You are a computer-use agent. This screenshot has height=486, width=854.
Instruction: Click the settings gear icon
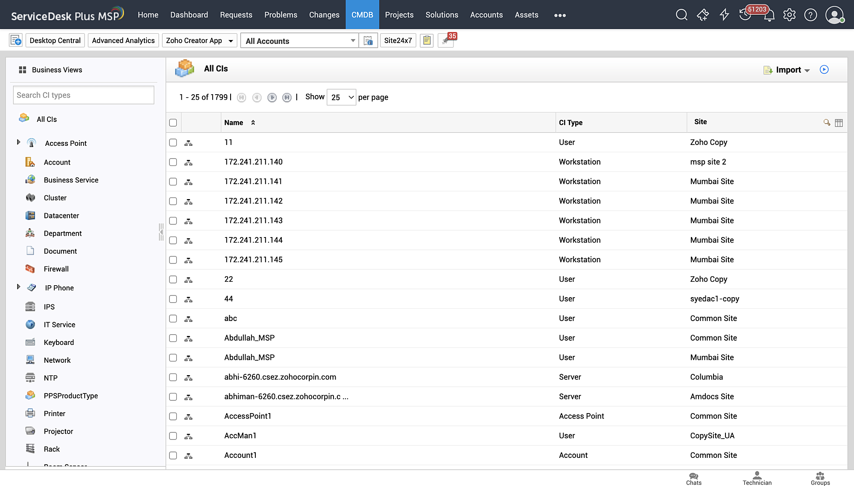(789, 15)
